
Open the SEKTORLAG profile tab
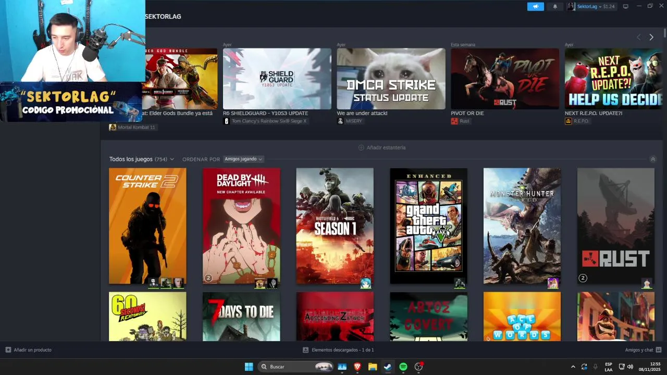[x=163, y=17]
